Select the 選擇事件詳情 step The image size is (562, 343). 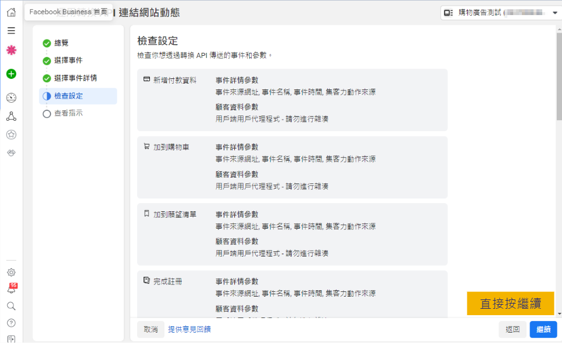(75, 78)
